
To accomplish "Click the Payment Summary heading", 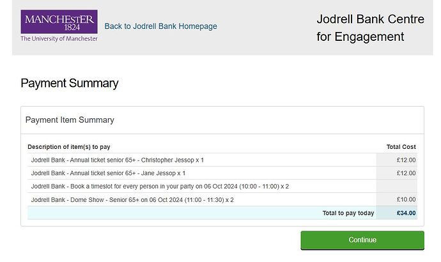I will (69, 83).
